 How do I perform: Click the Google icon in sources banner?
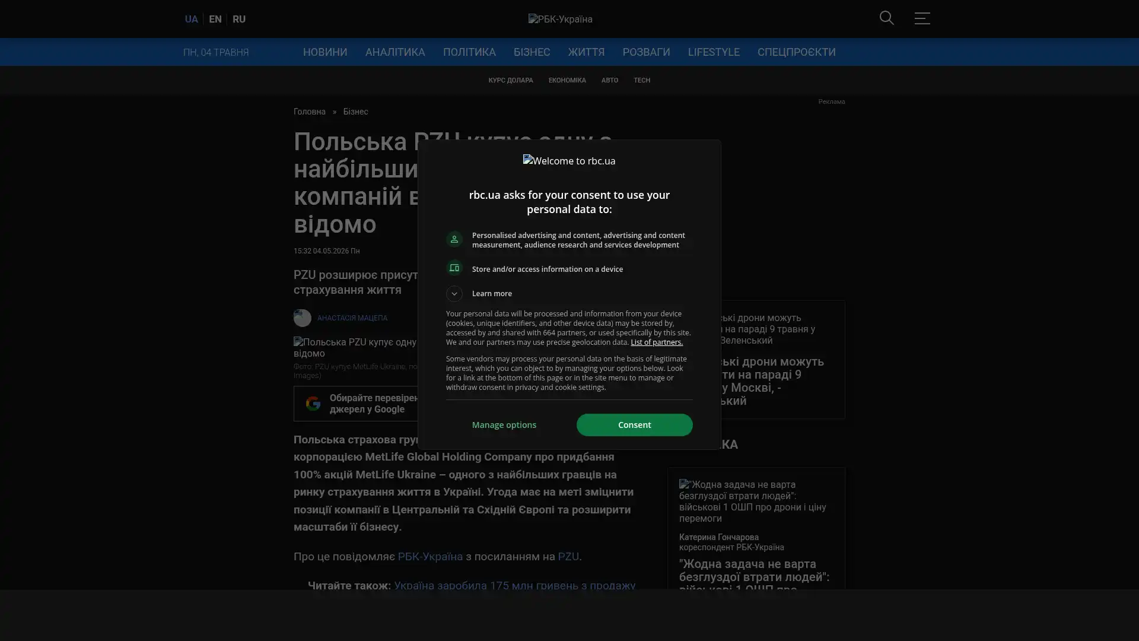coord(313,404)
